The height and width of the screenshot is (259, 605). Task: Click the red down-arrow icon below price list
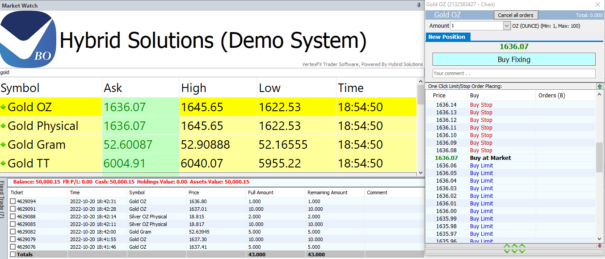(600, 246)
